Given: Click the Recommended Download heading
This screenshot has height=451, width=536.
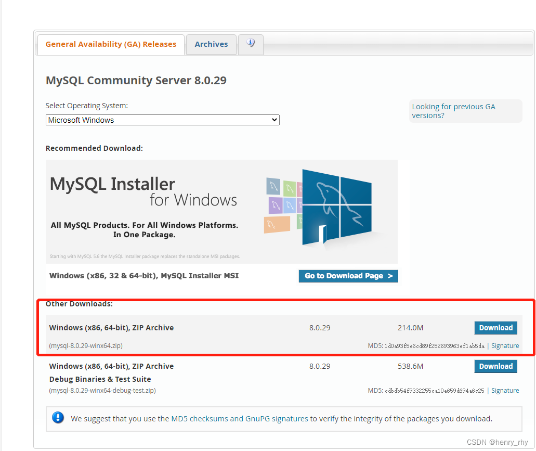Looking at the screenshot, I should pyautogui.click(x=94, y=148).
